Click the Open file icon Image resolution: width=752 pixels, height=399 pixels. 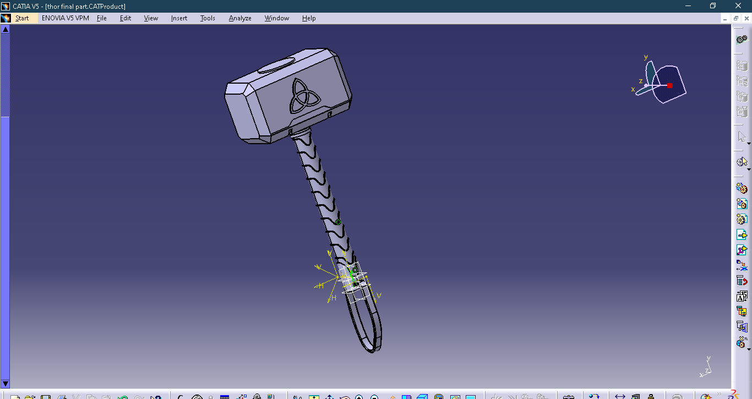click(30, 396)
